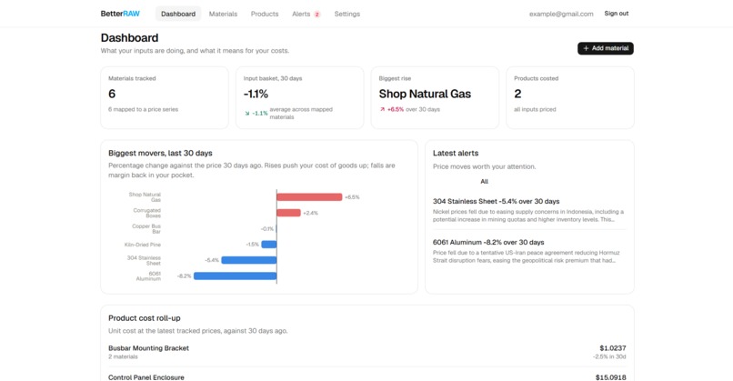733x381 pixels.
Task: Open the Materials tracked card
Action: pyautogui.click(x=165, y=97)
